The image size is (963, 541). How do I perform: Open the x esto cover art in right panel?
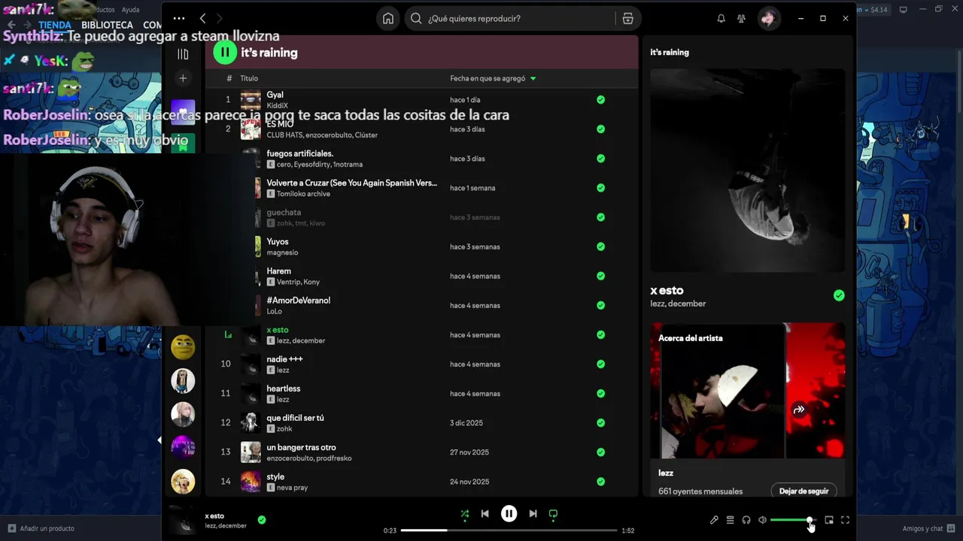(747, 171)
